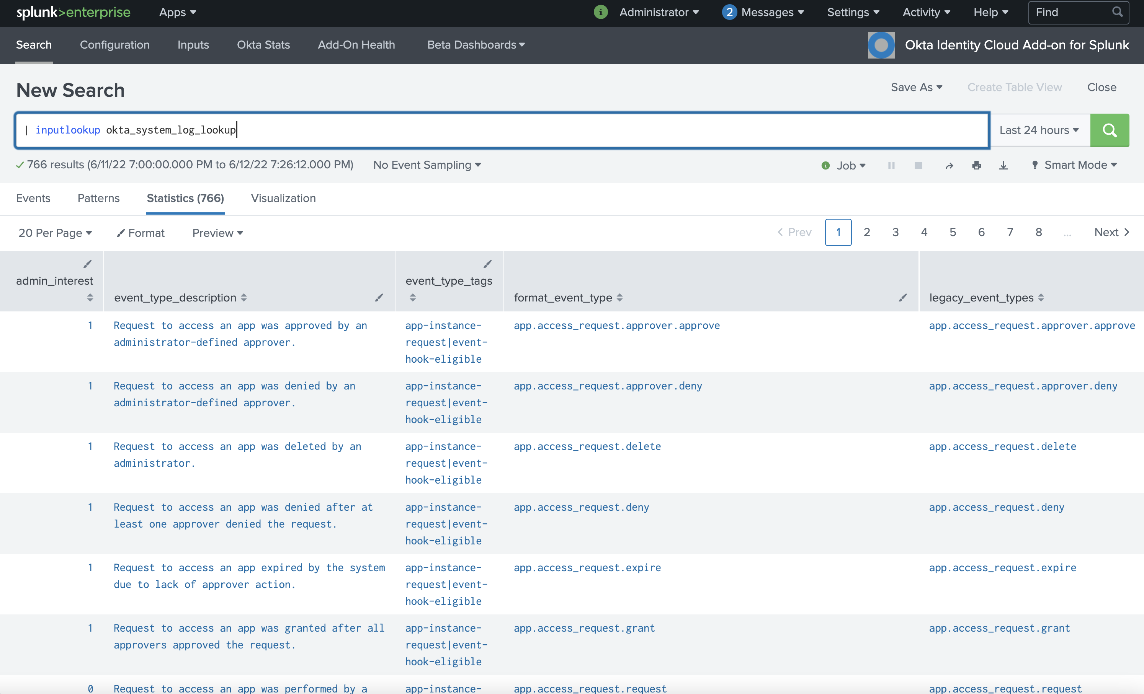Sort by format_event_type column arrows
The width and height of the screenshot is (1144, 694).
pyautogui.click(x=619, y=297)
